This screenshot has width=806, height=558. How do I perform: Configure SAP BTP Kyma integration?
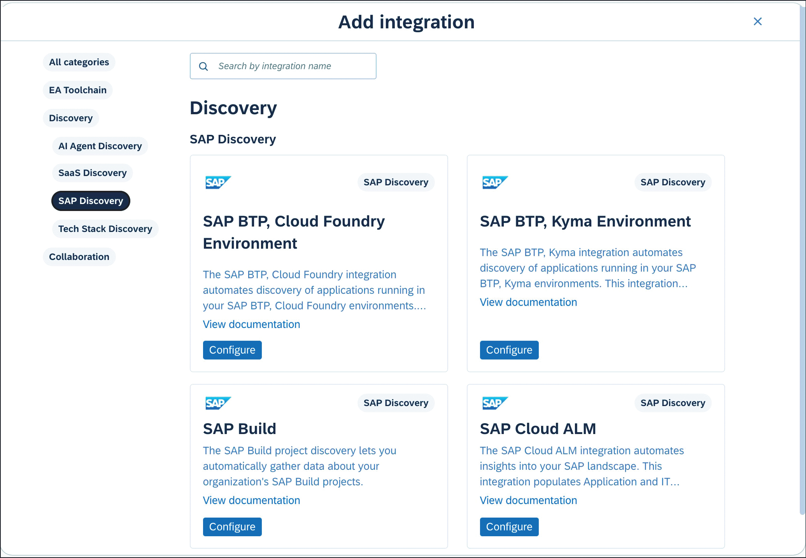[x=509, y=350]
